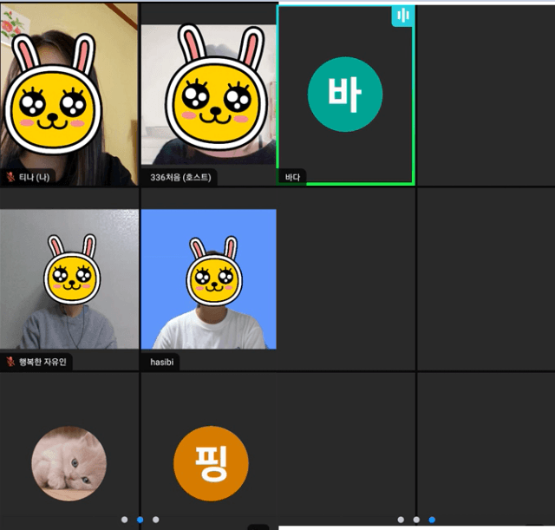Click the 행복한 자유인 name label
Image resolution: width=555 pixels, height=530 pixels.
click(x=42, y=362)
